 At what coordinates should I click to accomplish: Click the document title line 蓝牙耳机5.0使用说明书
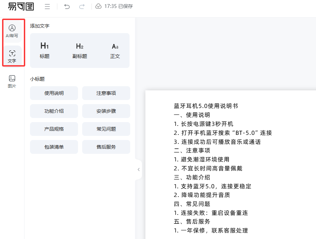206,106
